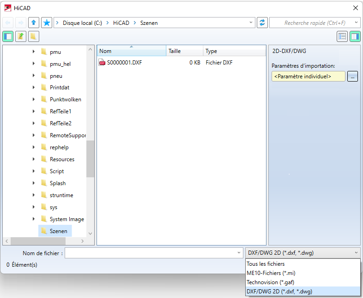Choose 'ME10-Fichiers (*.mi)' filter

pyautogui.click(x=303, y=273)
